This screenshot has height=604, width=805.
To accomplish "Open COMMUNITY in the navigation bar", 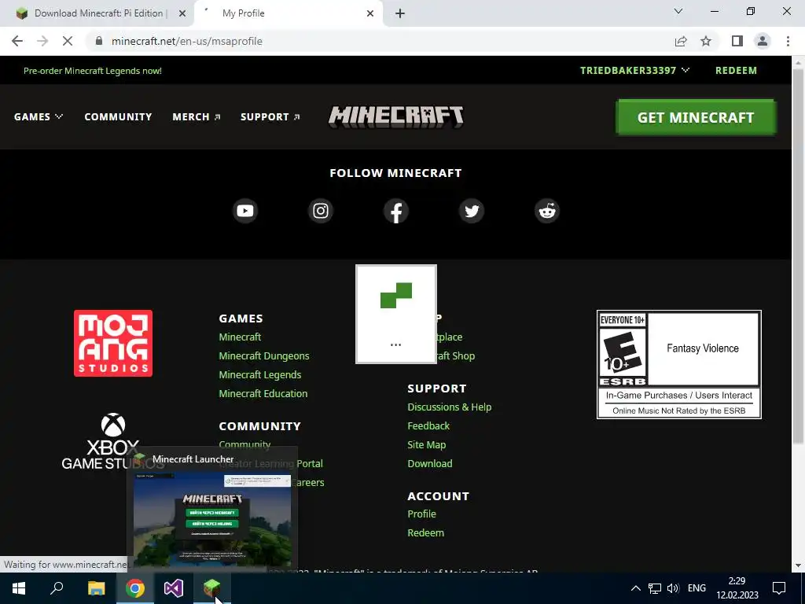I will (118, 117).
